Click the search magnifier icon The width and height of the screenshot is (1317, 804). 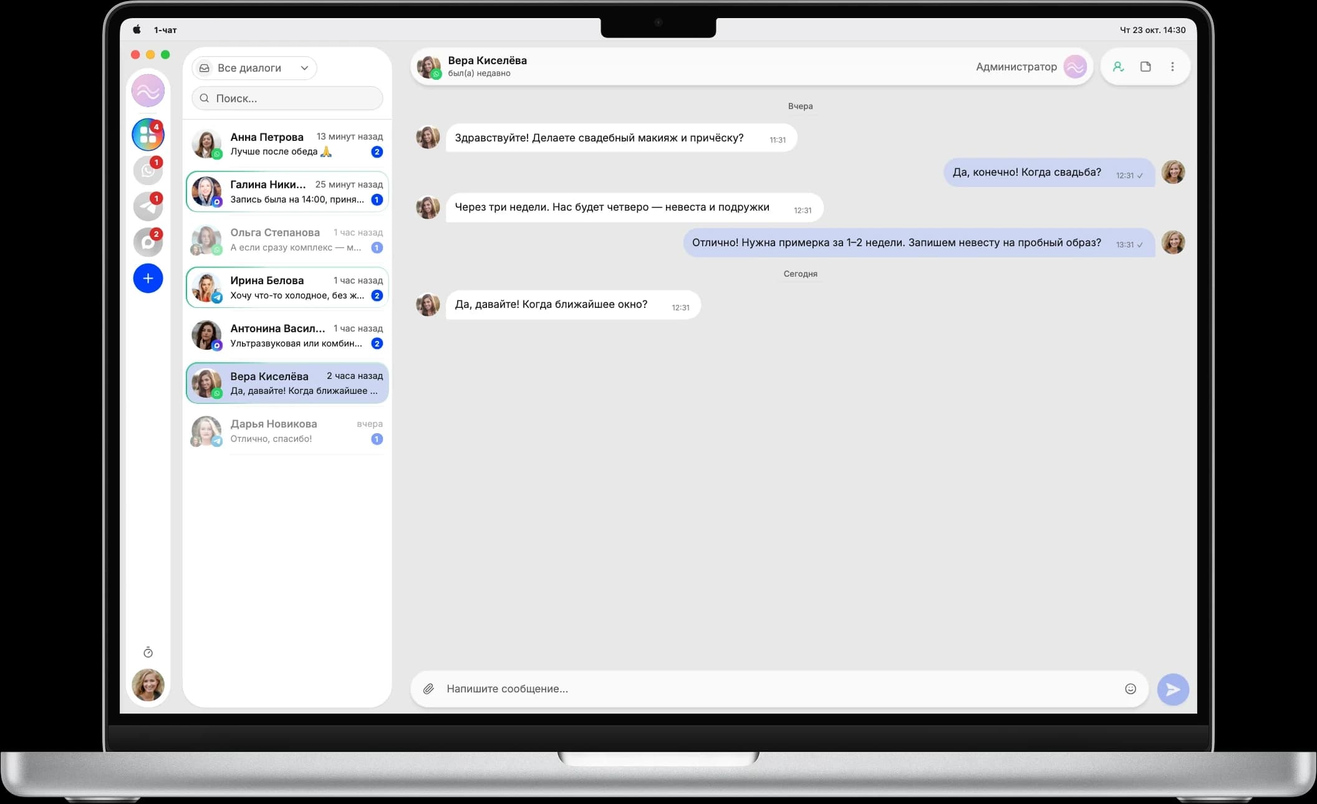[205, 98]
